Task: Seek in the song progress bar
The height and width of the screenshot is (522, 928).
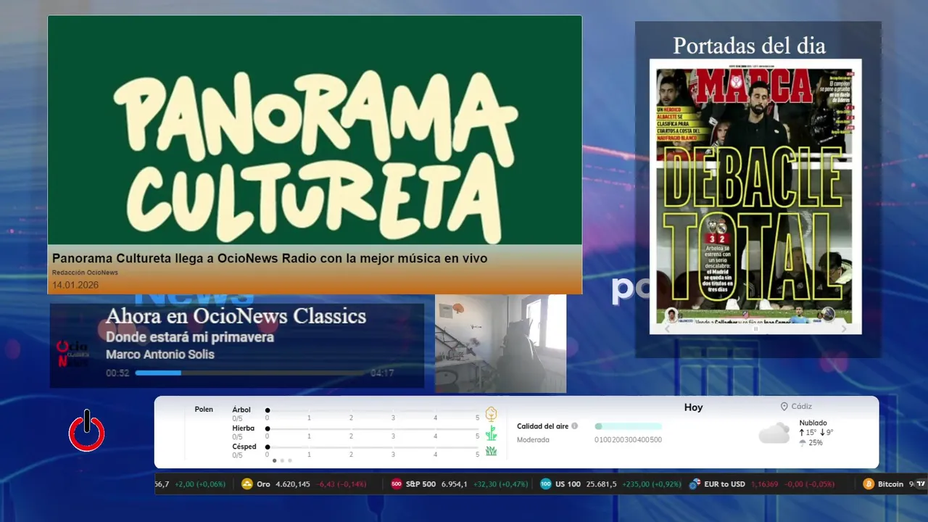Action: [250, 373]
